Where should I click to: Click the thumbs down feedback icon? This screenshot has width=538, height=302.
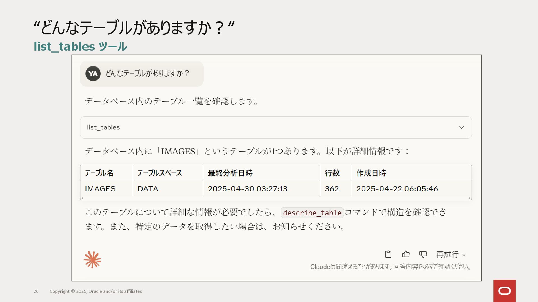click(x=423, y=254)
